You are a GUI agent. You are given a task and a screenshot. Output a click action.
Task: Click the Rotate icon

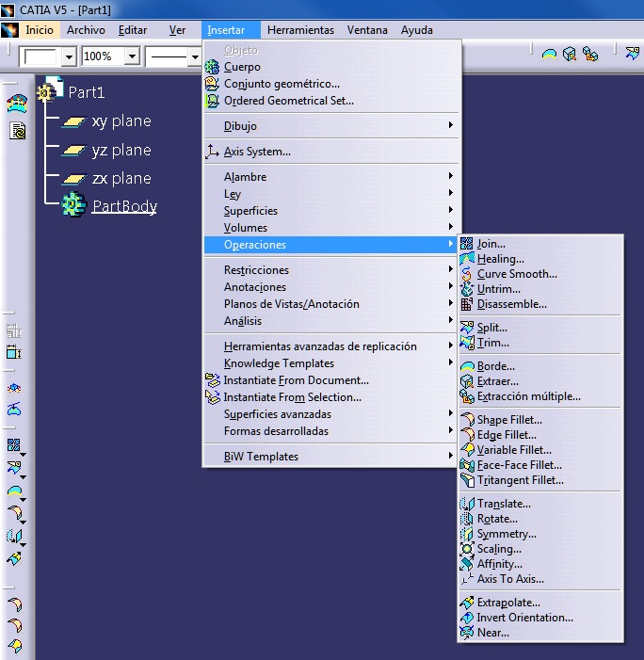pos(466,519)
